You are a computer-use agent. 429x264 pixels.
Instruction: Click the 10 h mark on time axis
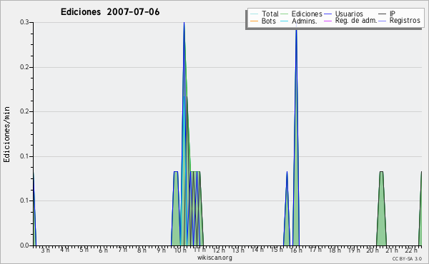pyautogui.click(x=180, y=250)
